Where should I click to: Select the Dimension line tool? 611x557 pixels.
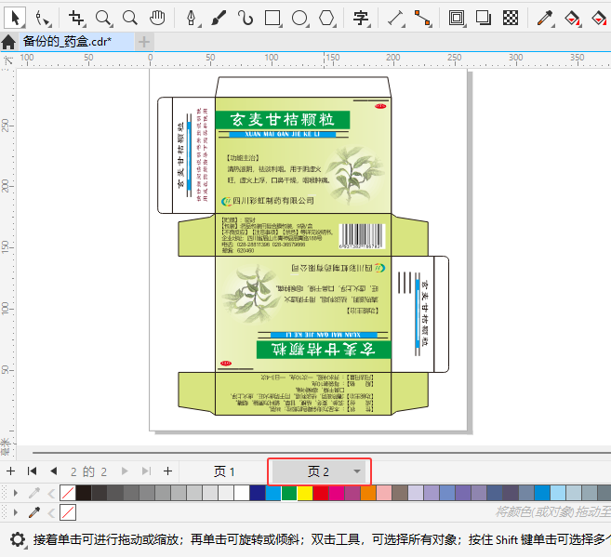coord(396,18)
